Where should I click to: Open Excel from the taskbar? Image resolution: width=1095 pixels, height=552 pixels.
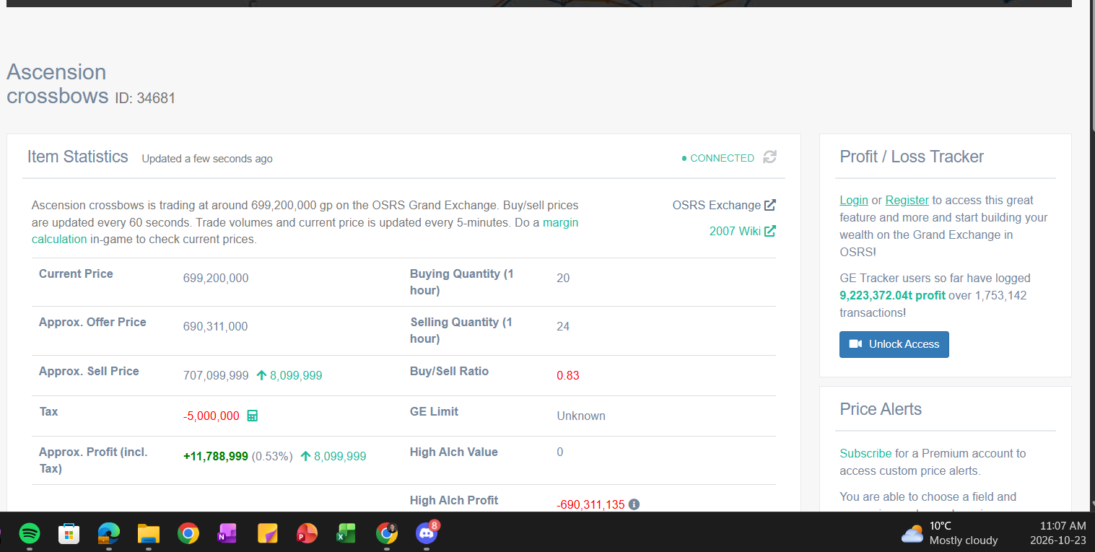[x=346, y=533]
